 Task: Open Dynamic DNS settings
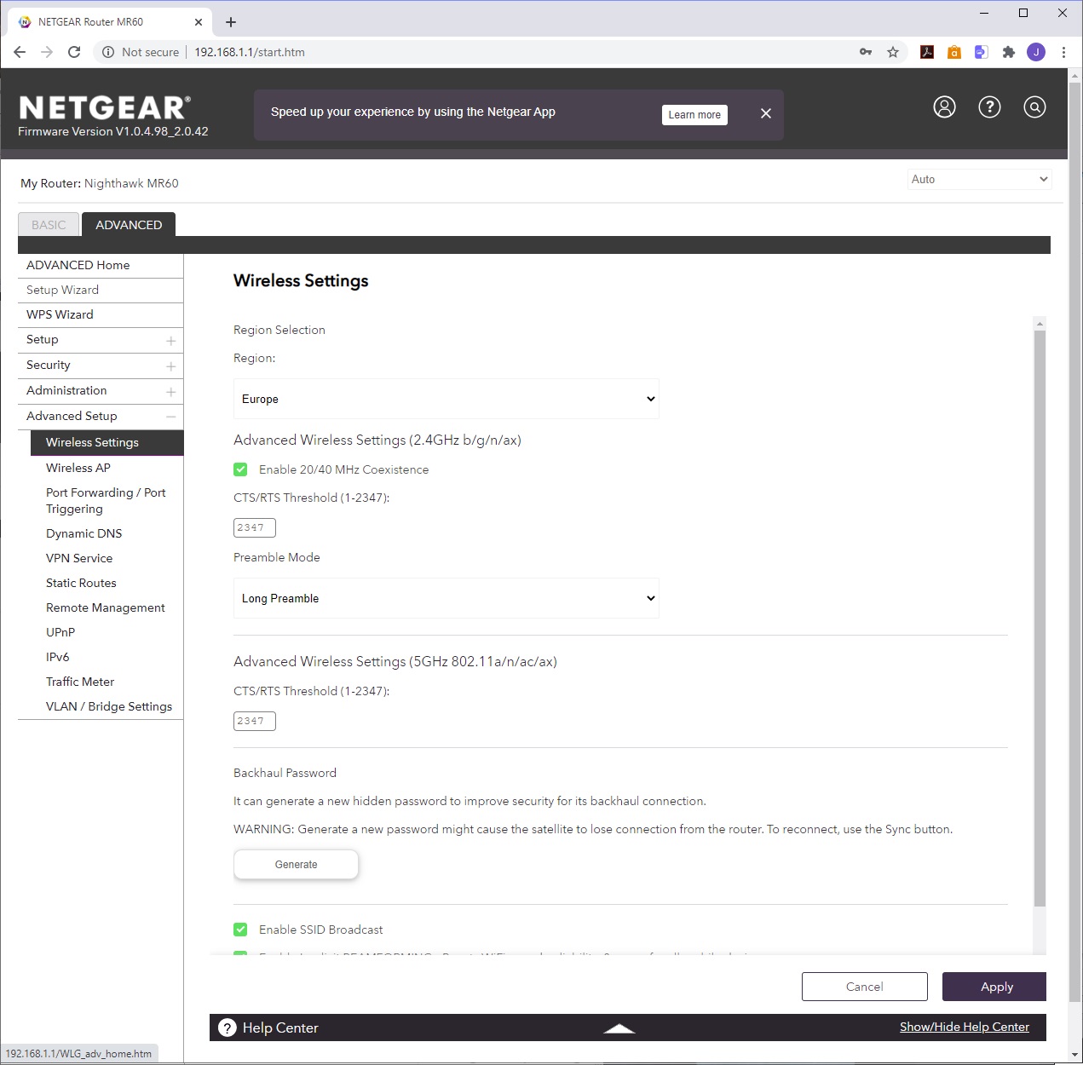point(84,533)
